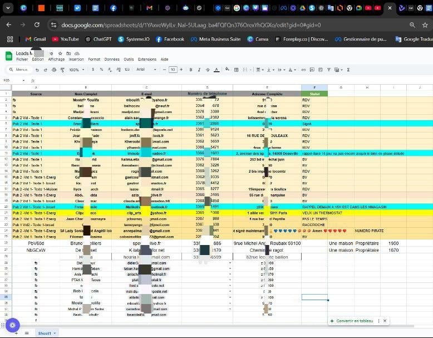The image size is (433, 338).
Task: Open the Insertion menu
Action: click(x=76, y=59)
